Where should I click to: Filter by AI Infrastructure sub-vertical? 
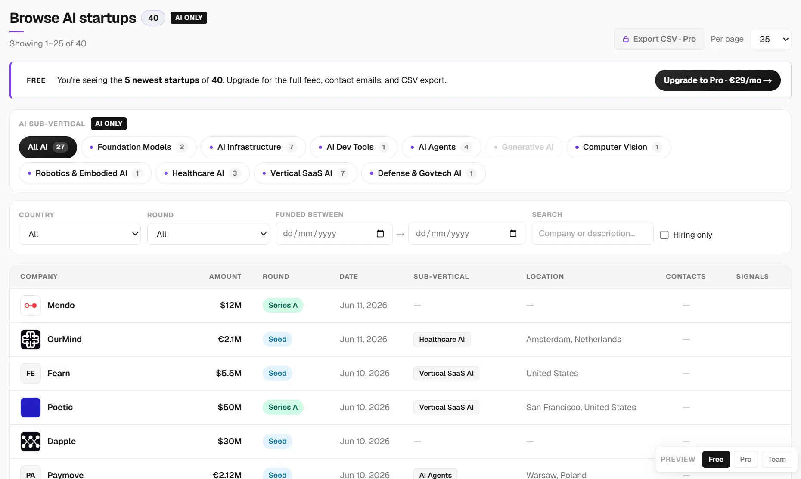[253, 147]
